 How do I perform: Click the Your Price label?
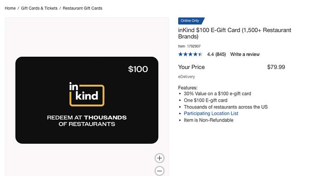point(191,67)
